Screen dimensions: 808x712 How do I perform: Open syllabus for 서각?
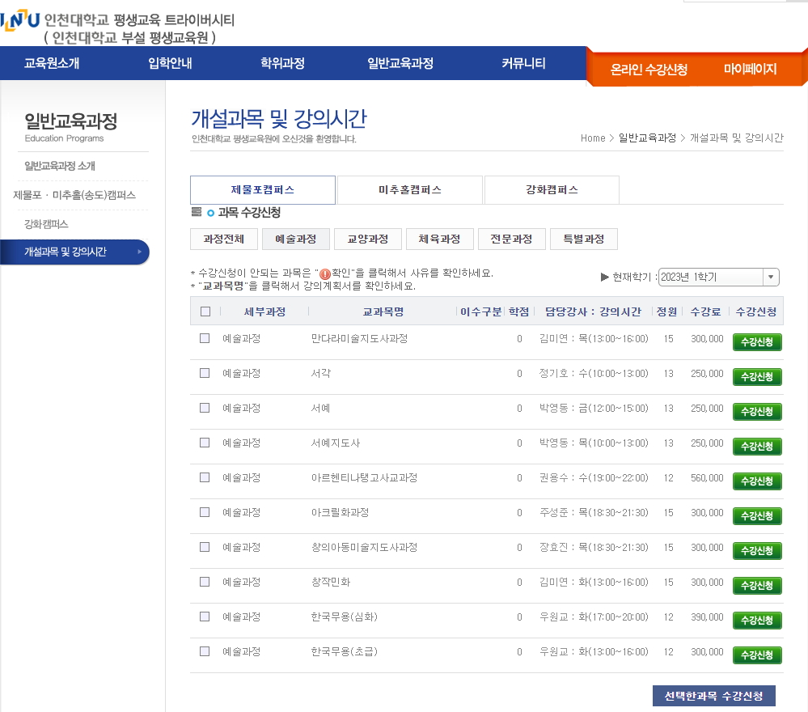click(320, 373)
